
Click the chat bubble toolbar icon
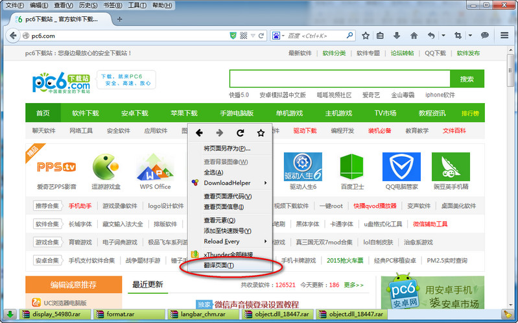[485, 36]
